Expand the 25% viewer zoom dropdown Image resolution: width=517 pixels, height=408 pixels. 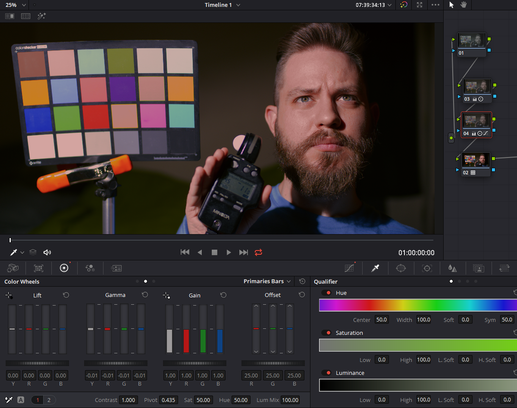(15, 5)
